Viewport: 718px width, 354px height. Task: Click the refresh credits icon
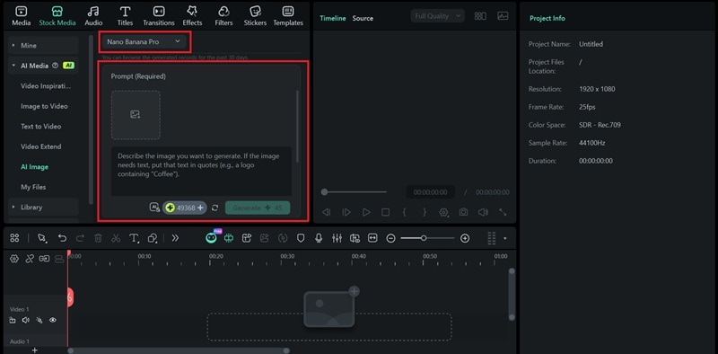pyautogui.click(x=215, y=208)
